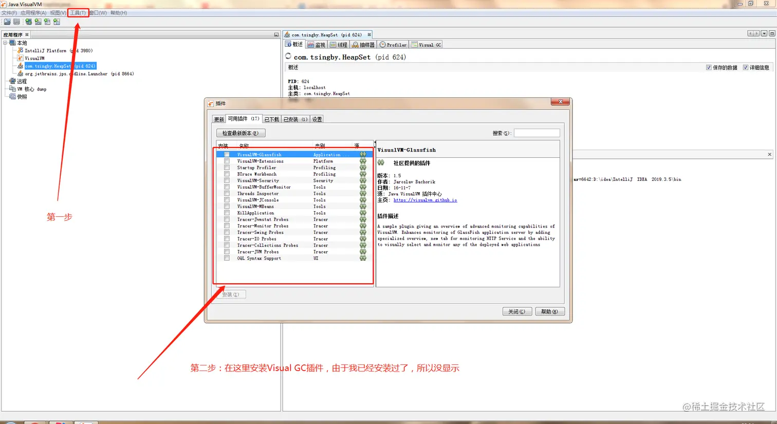Screen dimensions: 777x424
Task: Close the com.tsingby.HeapSet document tab
Action: click(369, 34)
